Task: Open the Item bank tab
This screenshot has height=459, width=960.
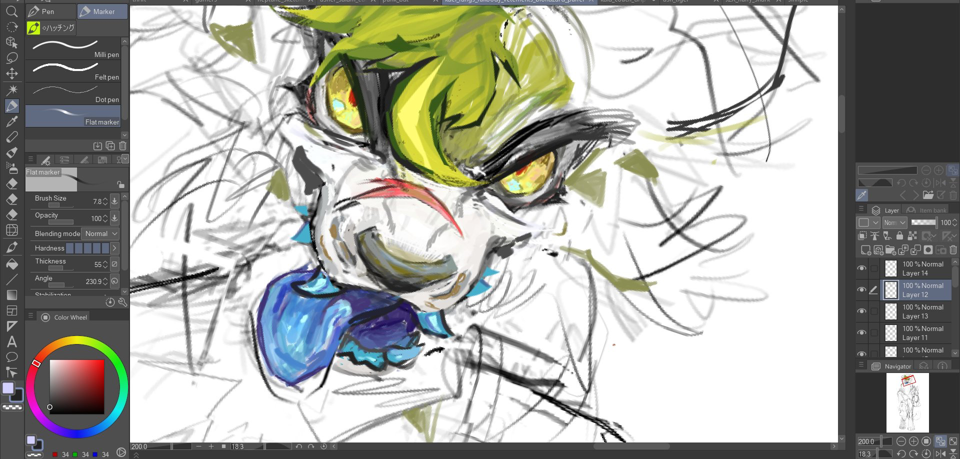Action: click(926, 210)
